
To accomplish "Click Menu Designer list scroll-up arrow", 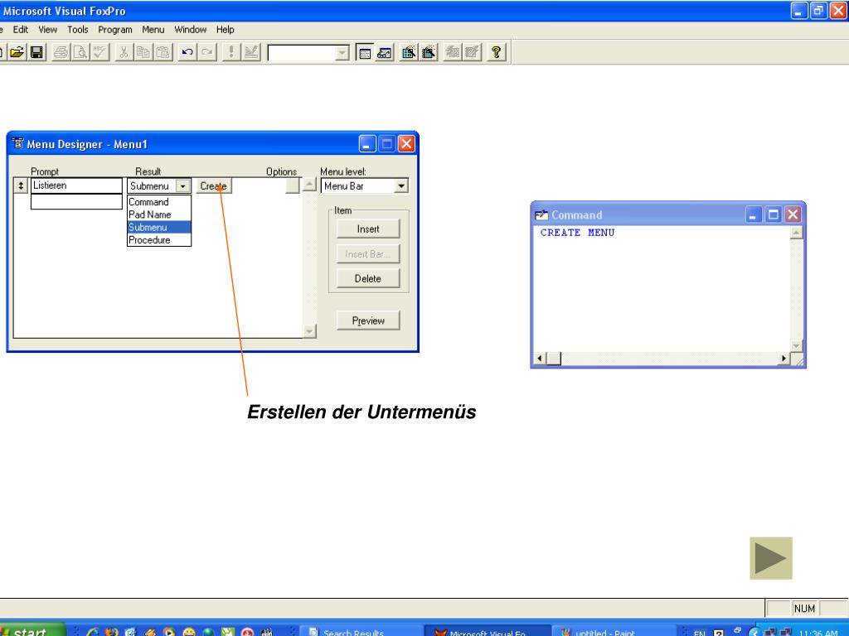I will coord(309,185).
